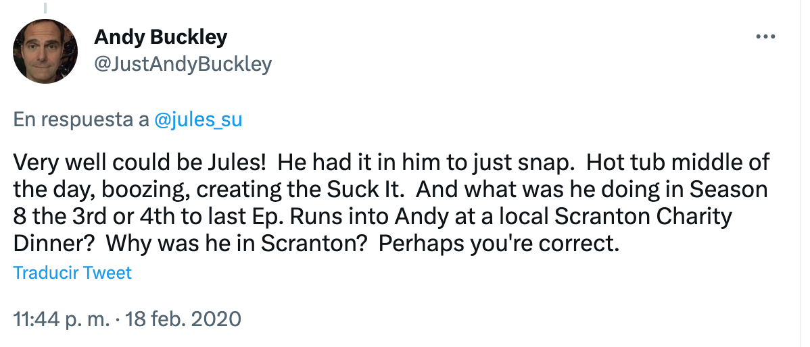
Task: Click the thread connector line above avatar
Action: 46,8
